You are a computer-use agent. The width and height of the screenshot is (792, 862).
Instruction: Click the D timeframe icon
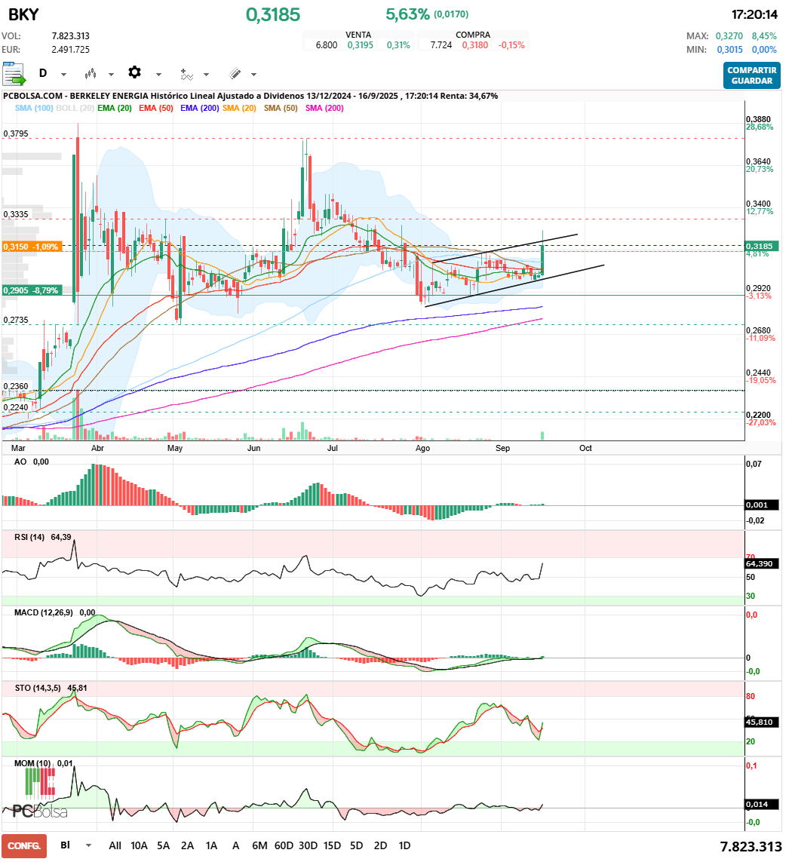[x=43, y=73]
